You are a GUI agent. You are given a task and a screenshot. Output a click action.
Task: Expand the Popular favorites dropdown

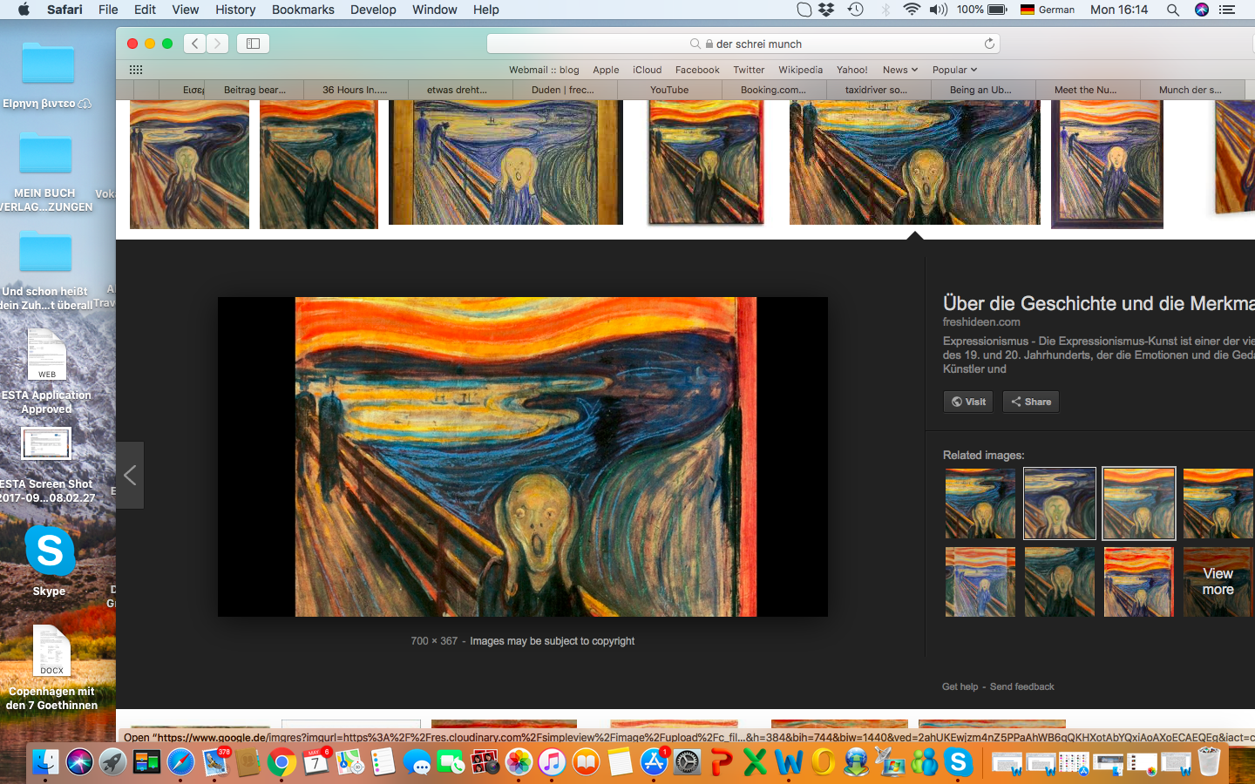tap(954, 70)
